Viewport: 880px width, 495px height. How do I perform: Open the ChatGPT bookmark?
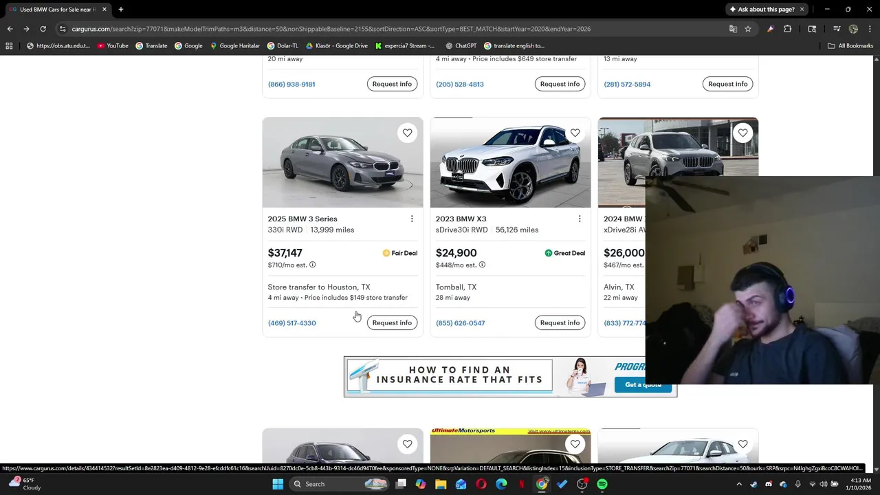pyautogui.click(x=461, y=45)
